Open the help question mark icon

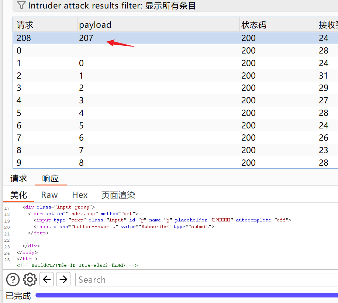pyautogui.click(x=13, y=279)
